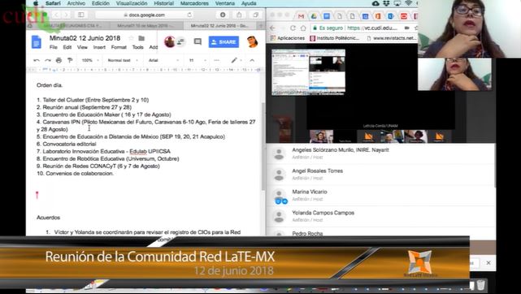Star the Minuta02 document

(x=131, y=38)
